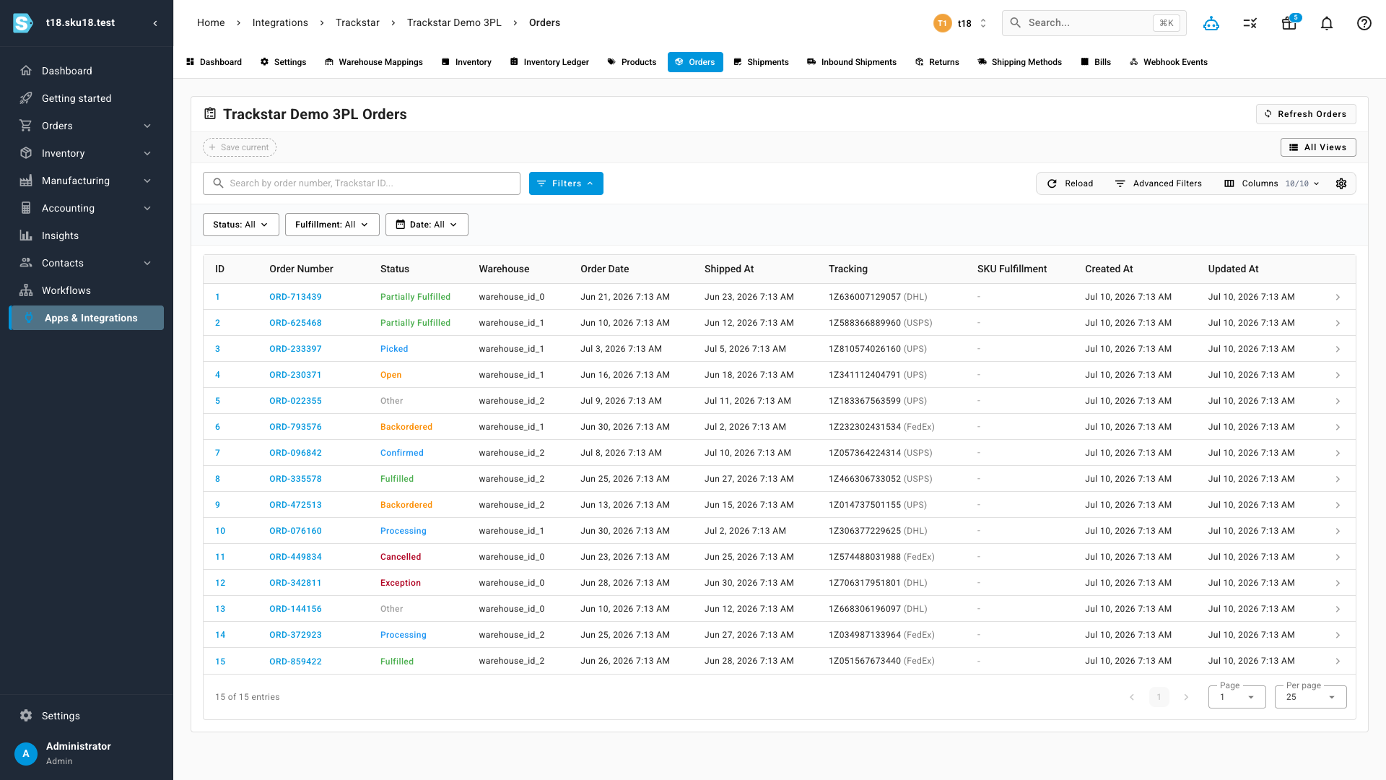Expand the Contacts sidebar menu
The height and width of the screenshot is (780, 1386).
click(x=87, y=263)
